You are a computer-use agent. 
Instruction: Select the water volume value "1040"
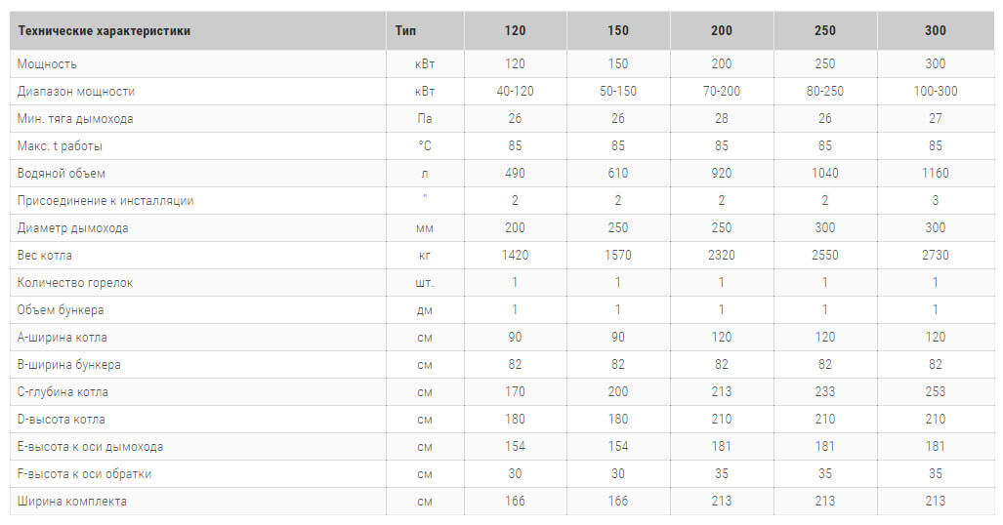824,173
